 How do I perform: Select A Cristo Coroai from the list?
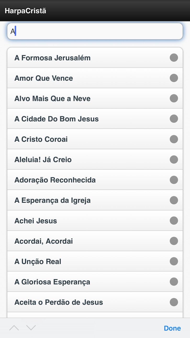pyautogui.click(x=95, y=139)
